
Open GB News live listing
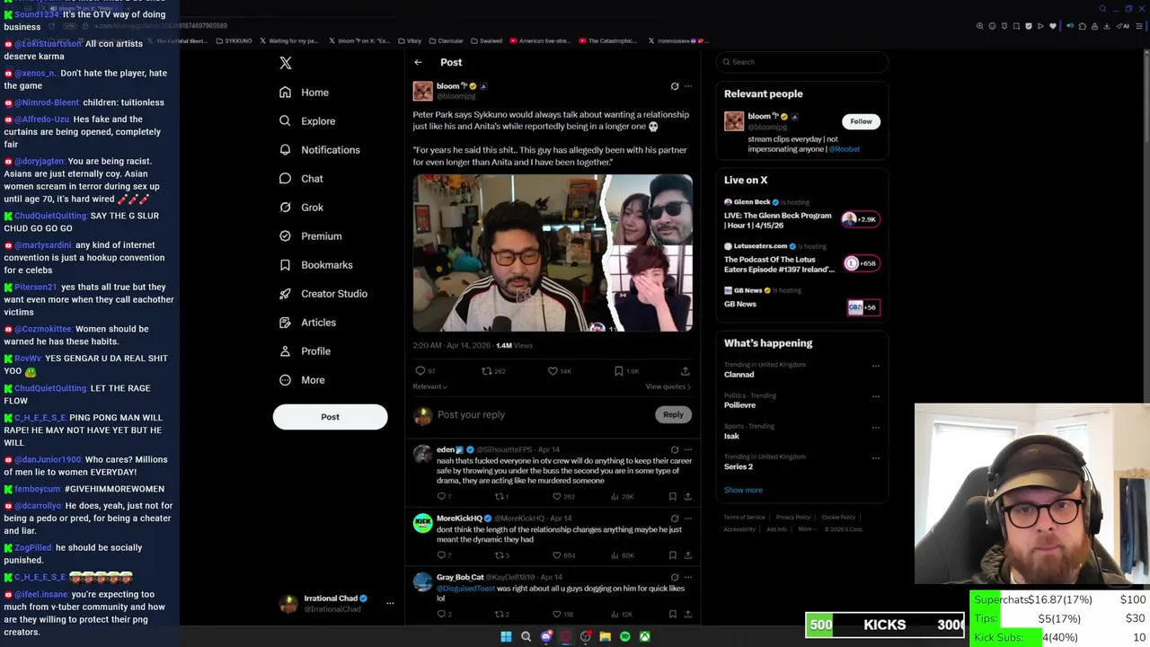pyautogui.click(x=801, y=301)
